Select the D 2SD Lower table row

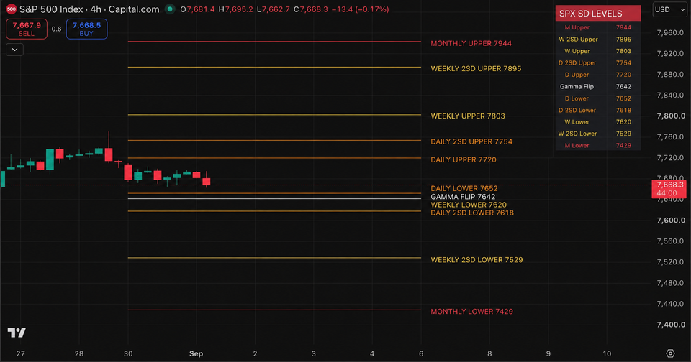coord(598,111)
